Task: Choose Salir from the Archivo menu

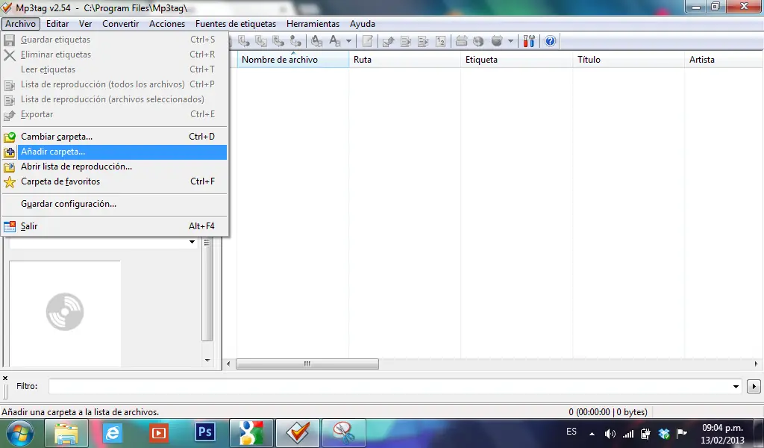Action: click(x=114, y=226)
